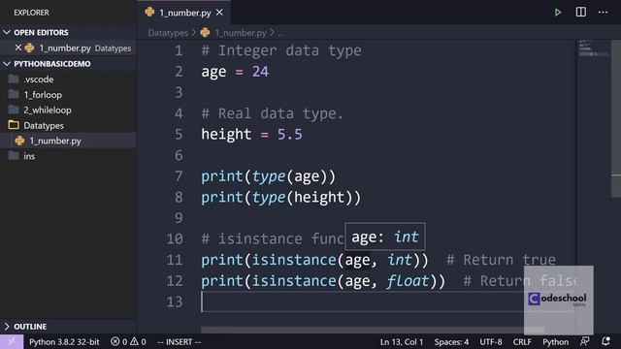Screen dimensions: 621x349
Task: Change indentation via Spaces: 4
Action: (x=451, y=342)
